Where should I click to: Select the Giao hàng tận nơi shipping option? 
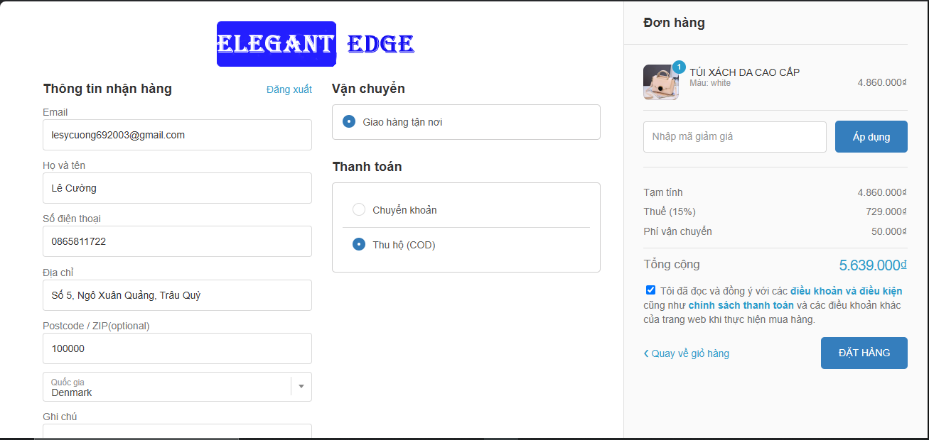click(x=348, y=121)
